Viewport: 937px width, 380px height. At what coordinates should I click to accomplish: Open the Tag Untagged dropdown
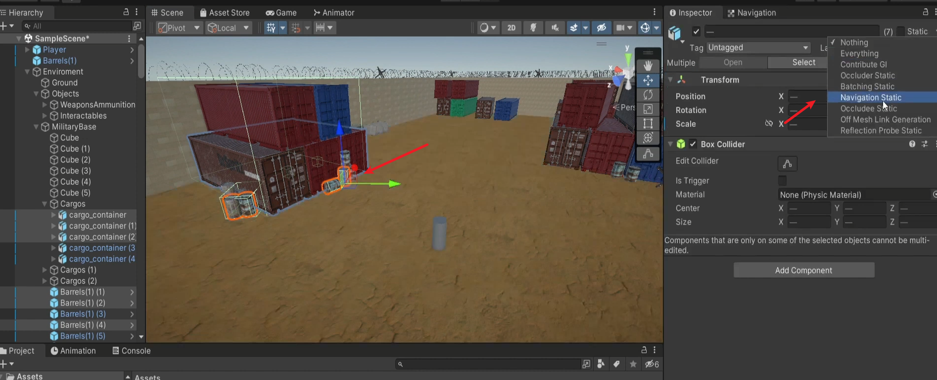(758, 47)
